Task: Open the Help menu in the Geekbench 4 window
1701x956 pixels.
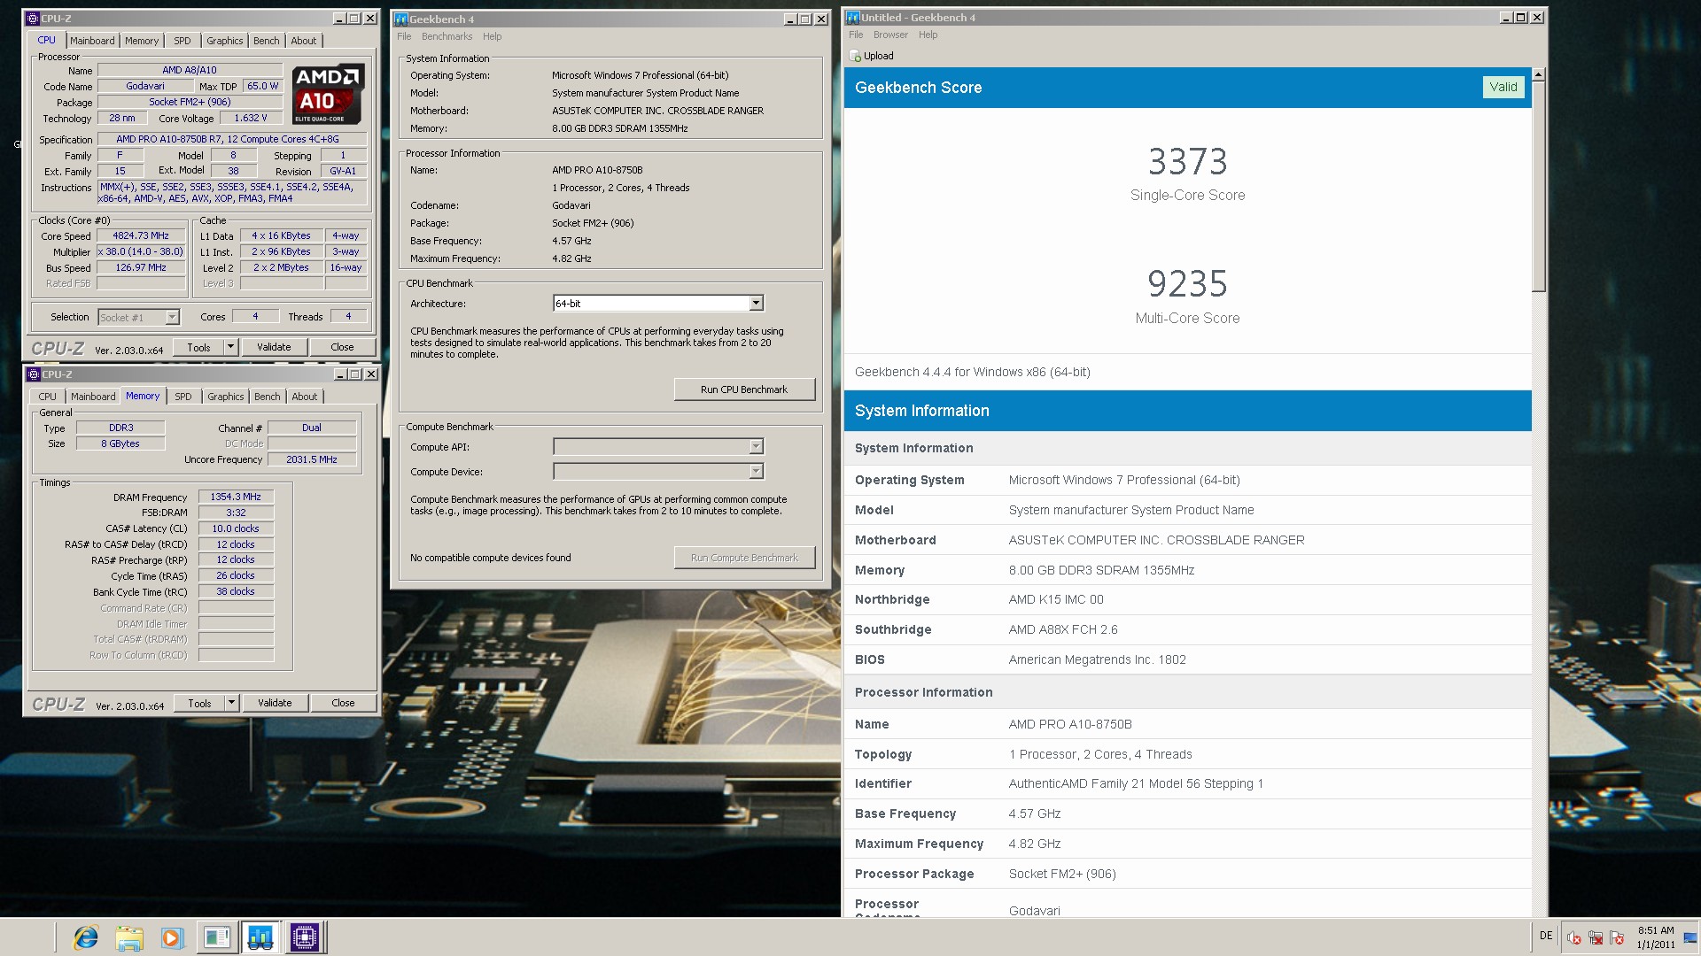Action: click(492, 36)
